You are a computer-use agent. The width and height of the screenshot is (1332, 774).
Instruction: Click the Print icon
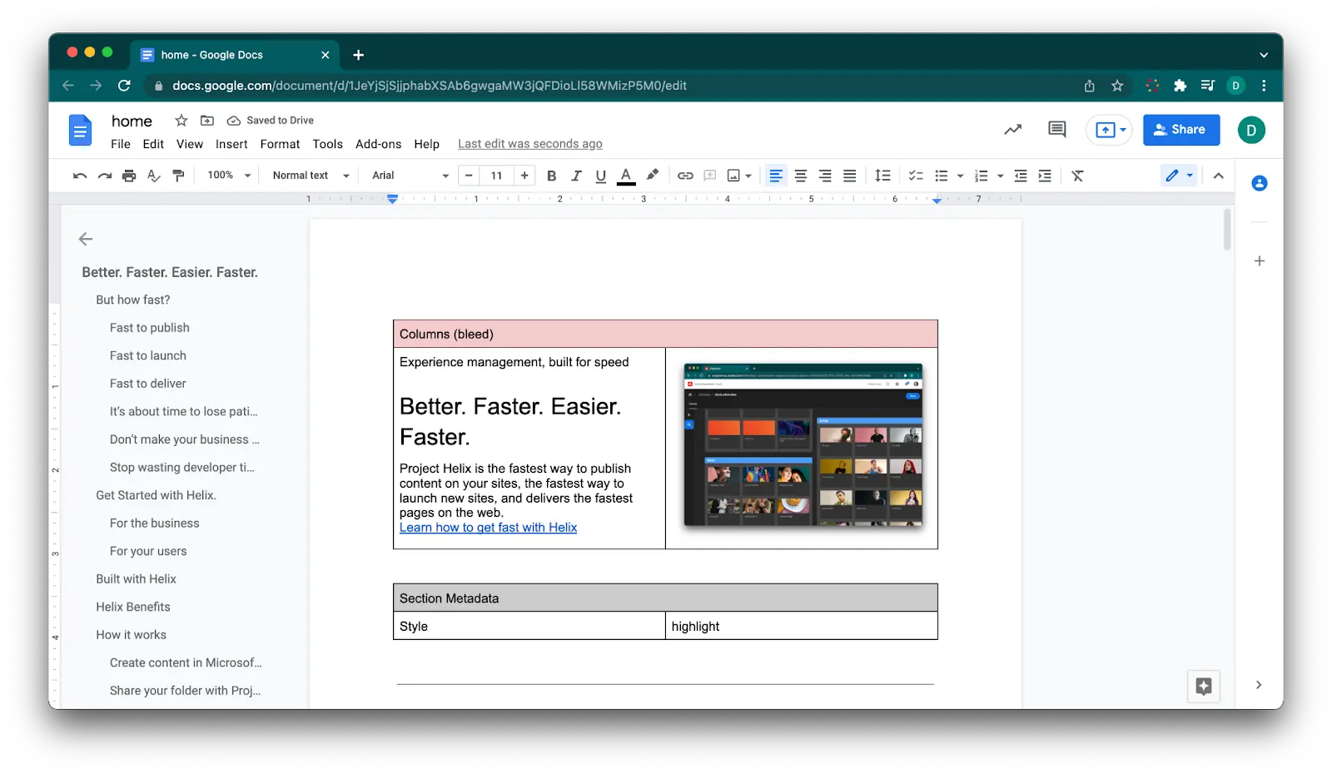tap(129, 176)
